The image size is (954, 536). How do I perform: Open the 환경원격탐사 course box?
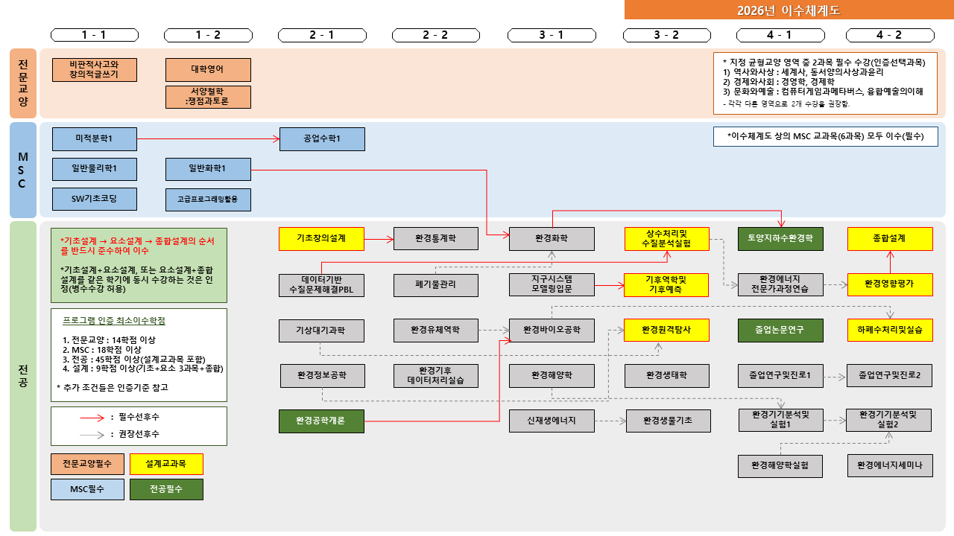[x=667, y=330]
